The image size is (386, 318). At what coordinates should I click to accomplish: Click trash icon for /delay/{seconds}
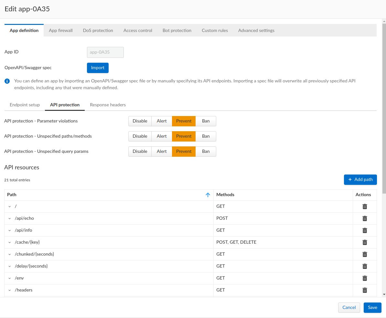365,266
